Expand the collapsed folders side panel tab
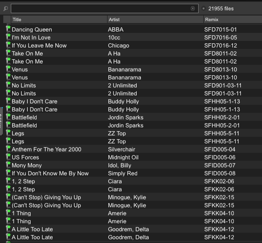The height and width of the screenshot is (243, 262). pyautogui.click(x=1, y=121)
